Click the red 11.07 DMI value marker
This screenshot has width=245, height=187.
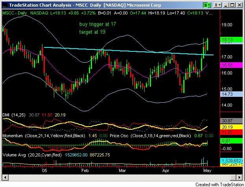coord(231,133)
